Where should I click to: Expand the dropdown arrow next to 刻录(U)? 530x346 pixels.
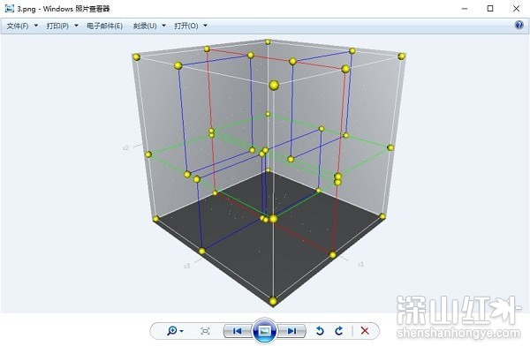(164, 26)
